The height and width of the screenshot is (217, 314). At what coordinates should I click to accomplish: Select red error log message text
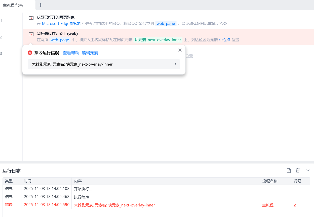(114, 205)
